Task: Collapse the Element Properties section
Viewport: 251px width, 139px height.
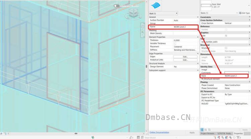Action: [198, 37]
